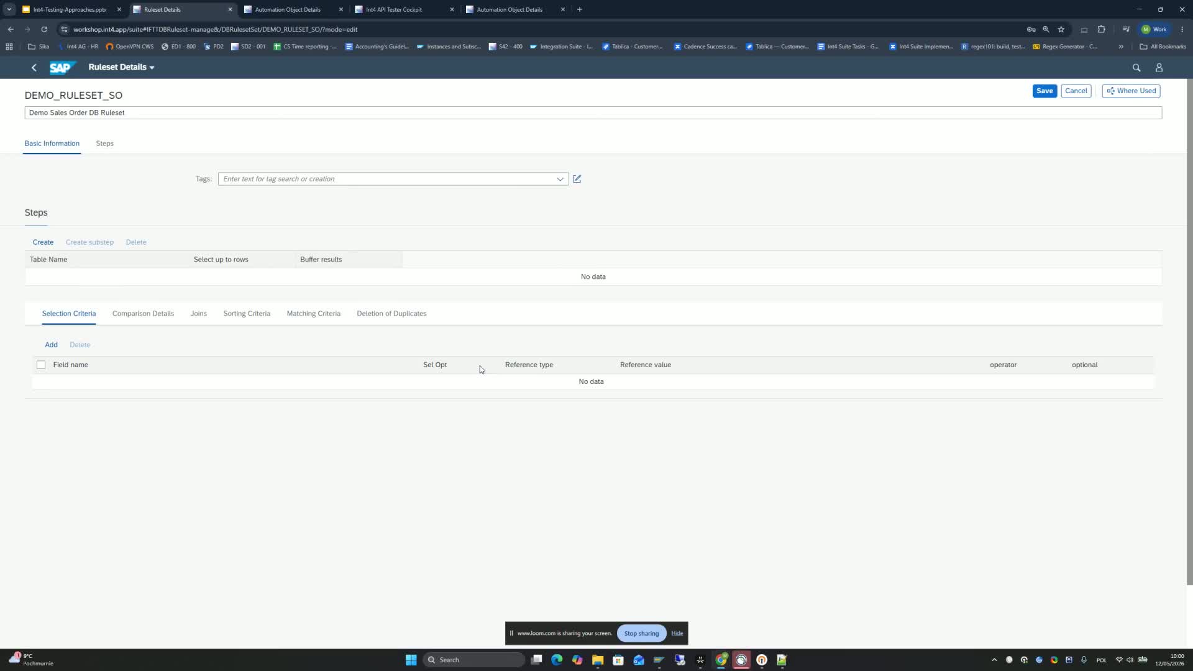Bookmark this page with the star icon

click(1061, 29)
